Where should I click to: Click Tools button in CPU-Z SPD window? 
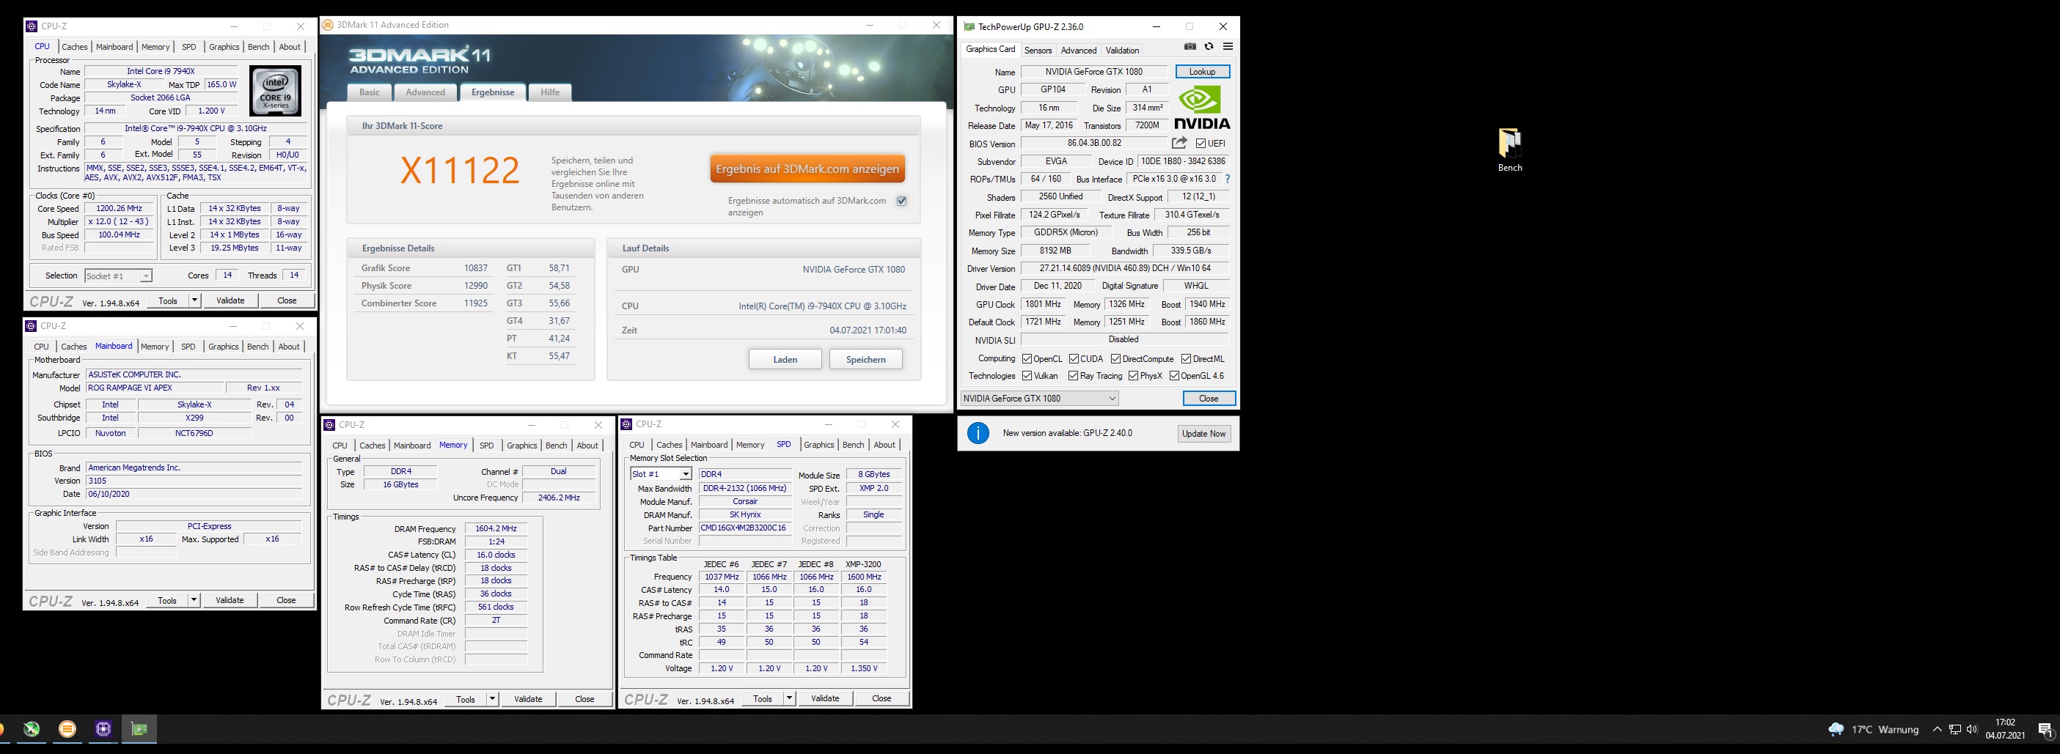pyautogui.click(x=763, y=698)
